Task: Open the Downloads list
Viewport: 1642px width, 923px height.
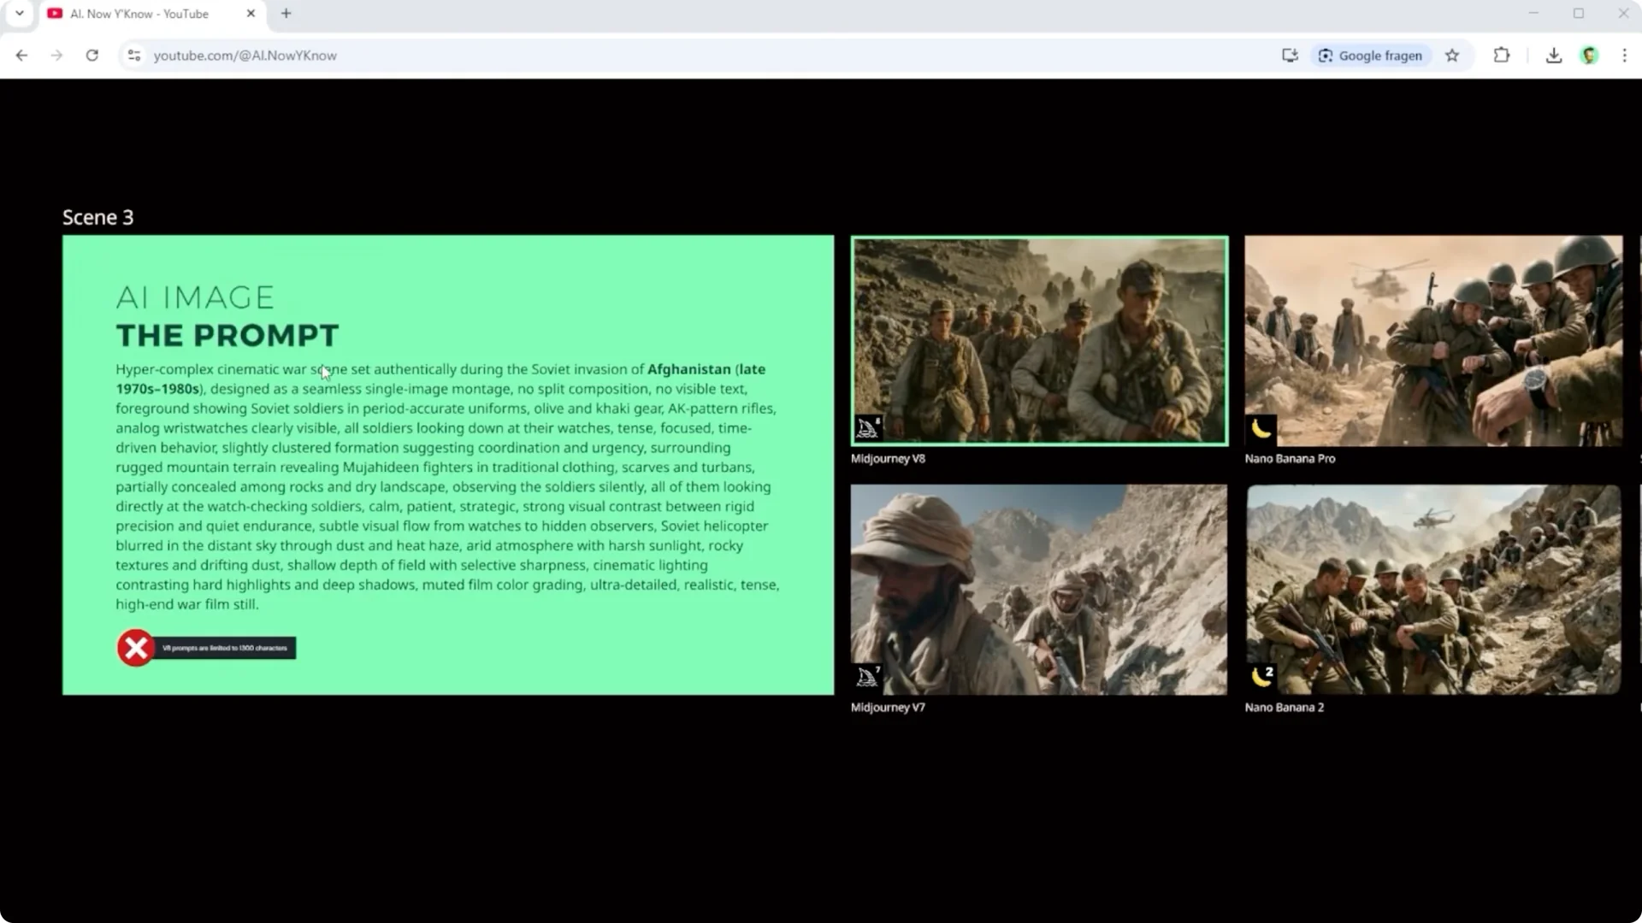Action: [1553, 56]
